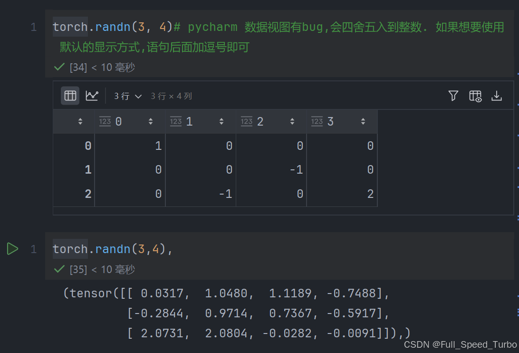
Task: Click the 123 numeric type icon on column 3
Action: coord(317,121)
